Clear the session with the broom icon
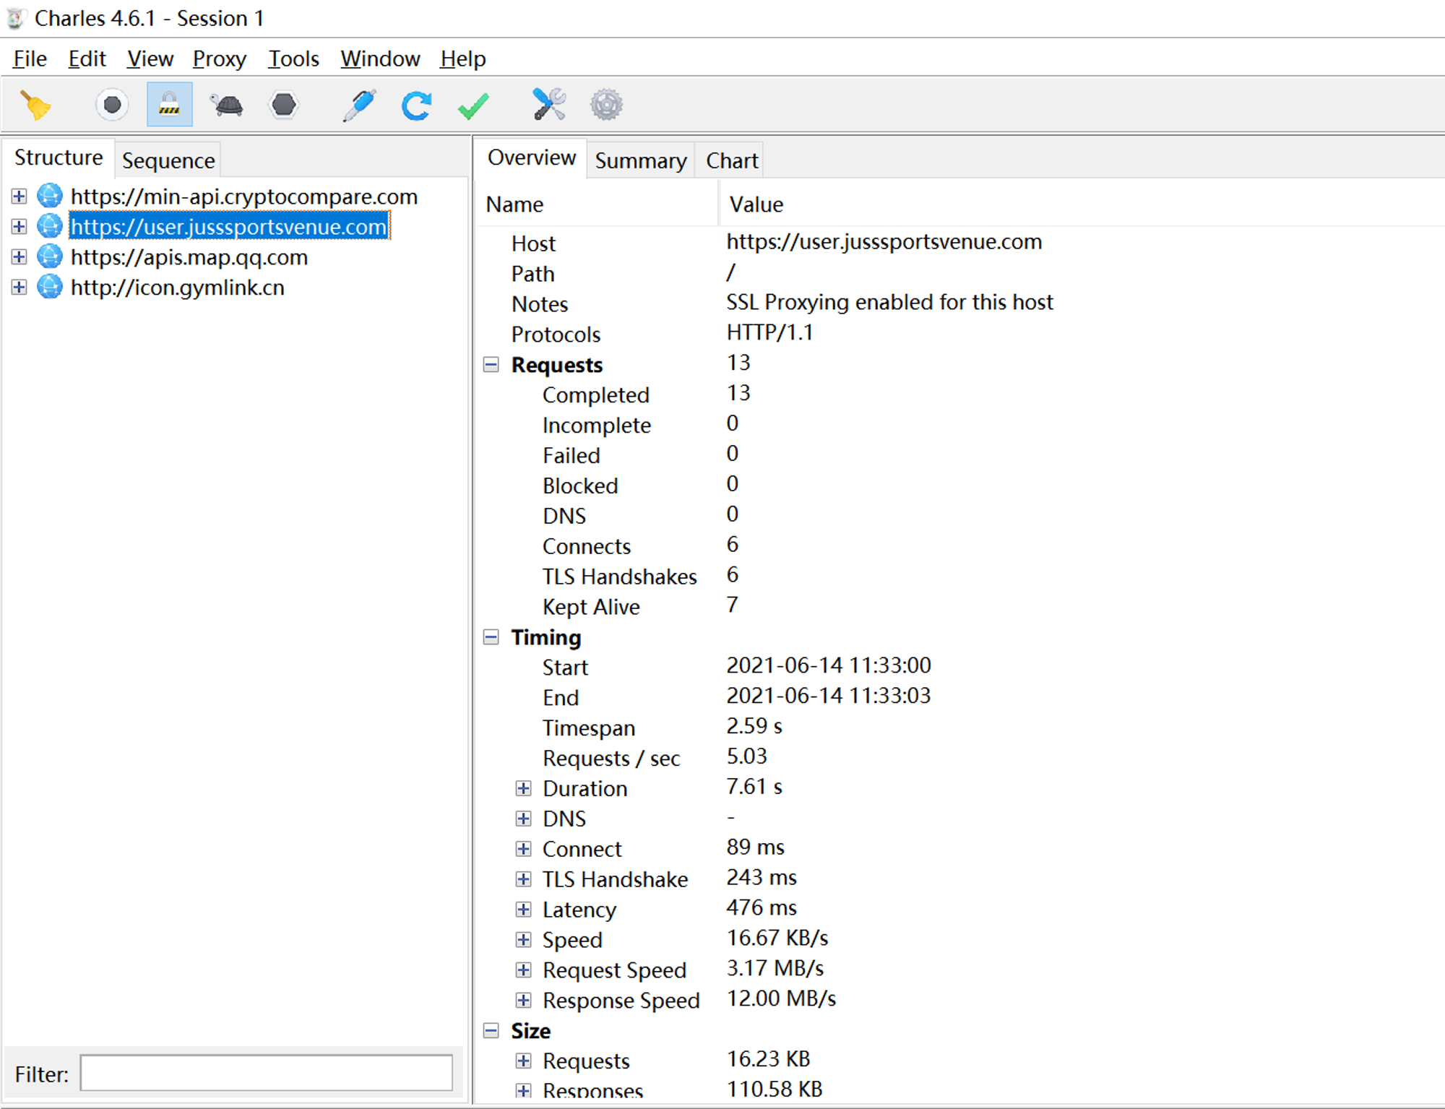Viewport: 1445px width, 1109px height. pyautogui.click(x=35, y=105)
